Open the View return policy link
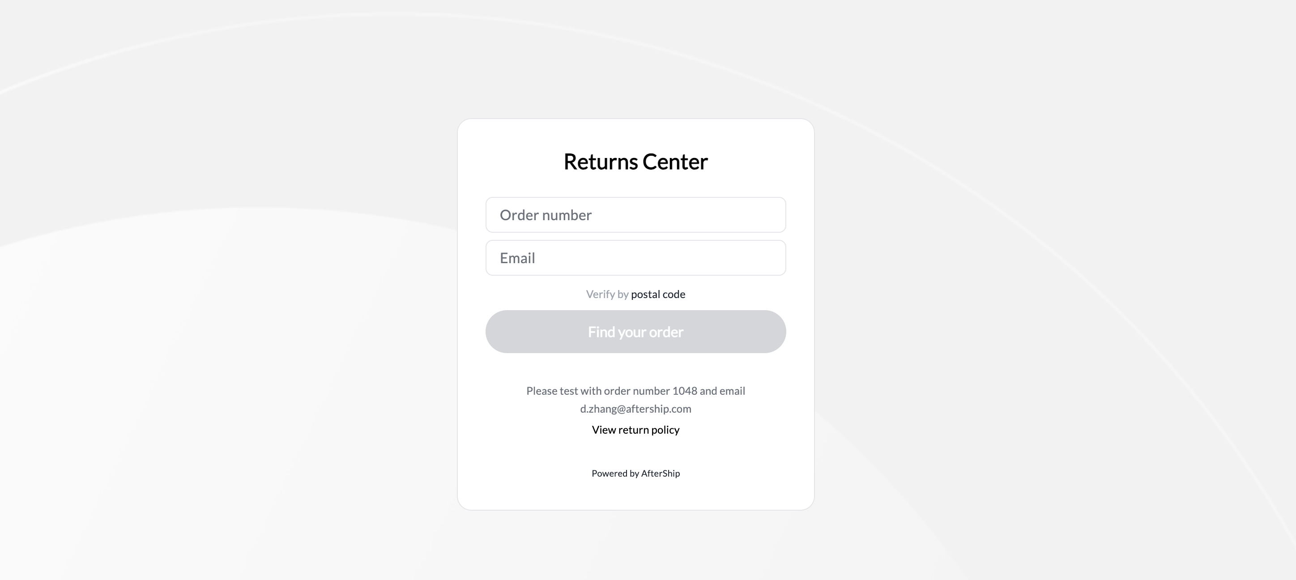Image resolution: width=1296 pixels, height=580 pixels. click(x=635, y=430)
